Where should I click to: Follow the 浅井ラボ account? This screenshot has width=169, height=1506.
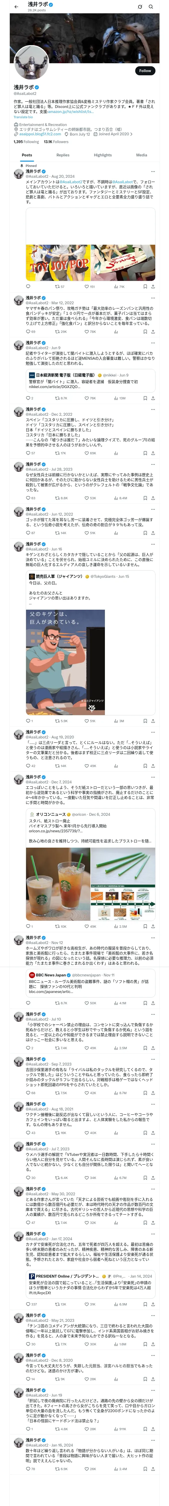click(144, 71)
